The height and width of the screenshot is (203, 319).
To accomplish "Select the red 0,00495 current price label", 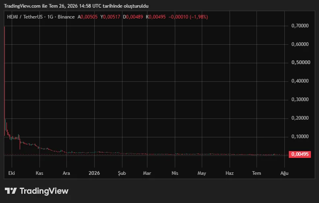I will [x=300, y=154].
